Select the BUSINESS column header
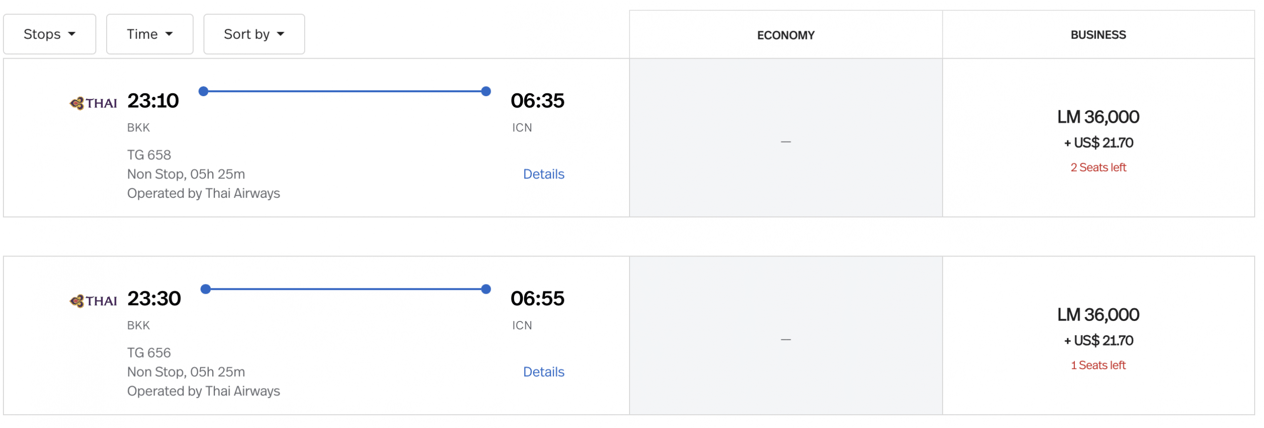 (x=1098, y=35)
